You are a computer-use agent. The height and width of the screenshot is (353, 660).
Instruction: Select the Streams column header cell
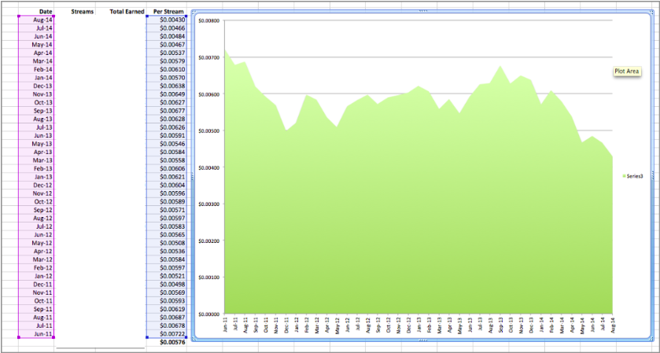(82, 12)
